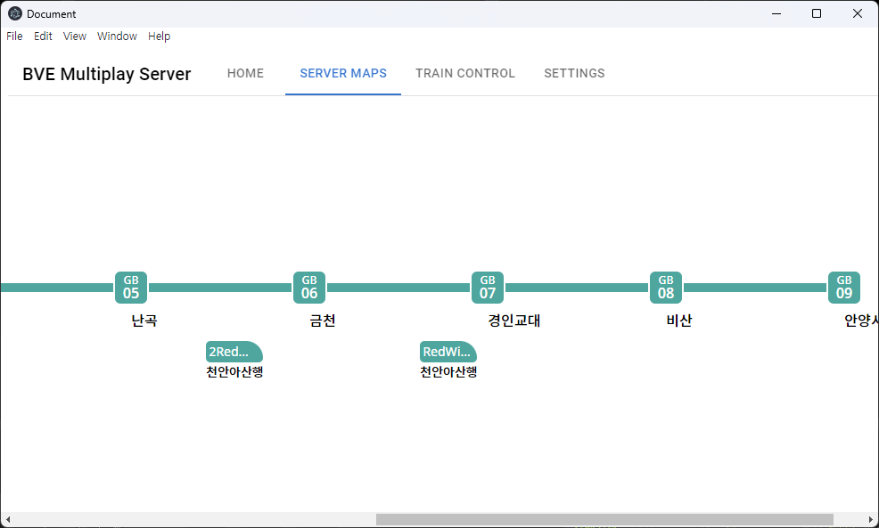The height and width of the screenshot is (528, 879).
Task: Open the Help menu
Action: point(160,37)
